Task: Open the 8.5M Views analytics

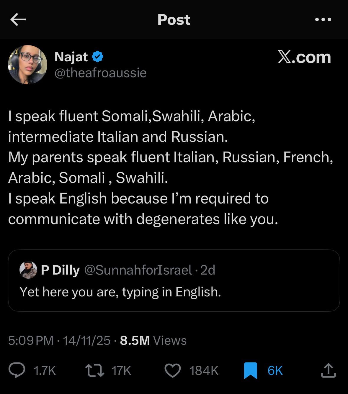Action: tap(153, 340)
